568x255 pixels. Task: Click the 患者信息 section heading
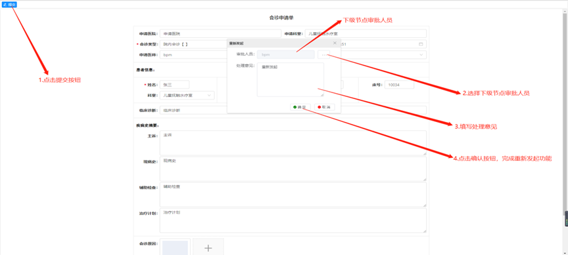(147, 69)
